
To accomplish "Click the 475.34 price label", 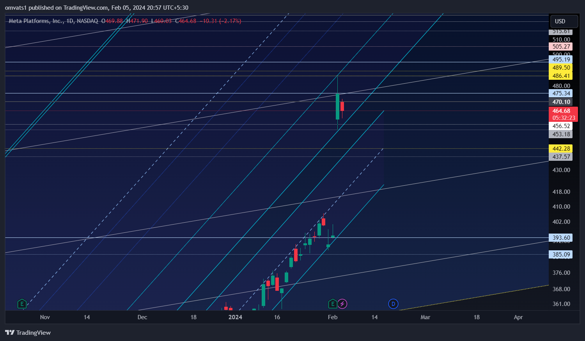I will [561, 93].
